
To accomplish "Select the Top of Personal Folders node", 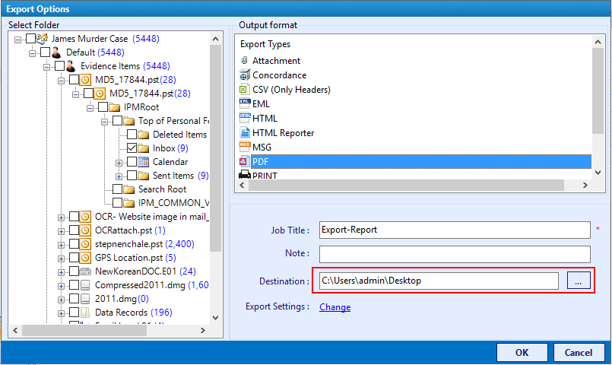I will pos(173,121).
